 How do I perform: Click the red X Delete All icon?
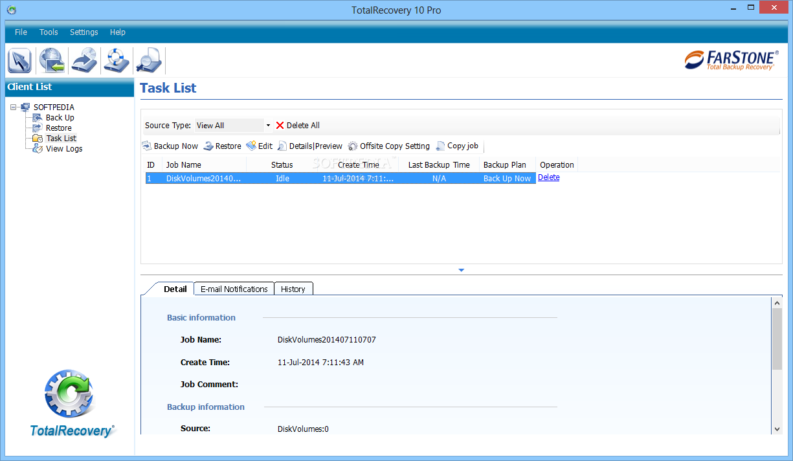pyautogui.click(x=280, y=125)
